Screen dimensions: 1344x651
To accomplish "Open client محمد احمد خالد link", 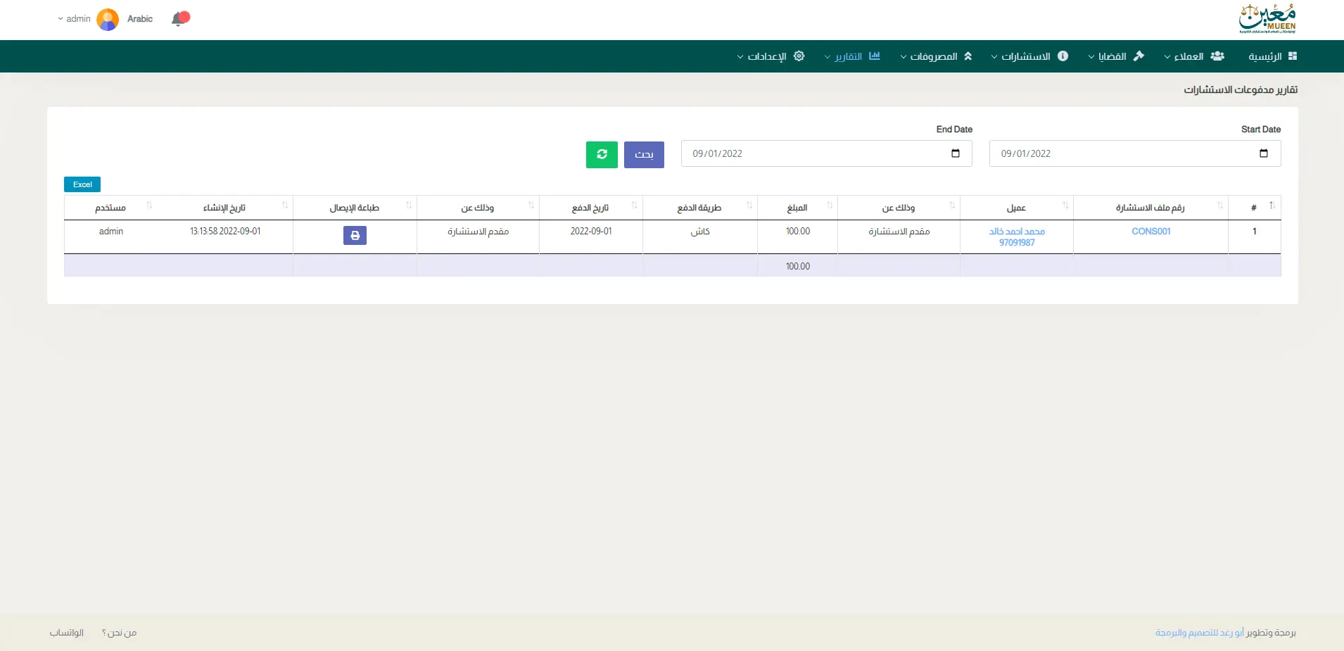I will tap(1017, 232).
